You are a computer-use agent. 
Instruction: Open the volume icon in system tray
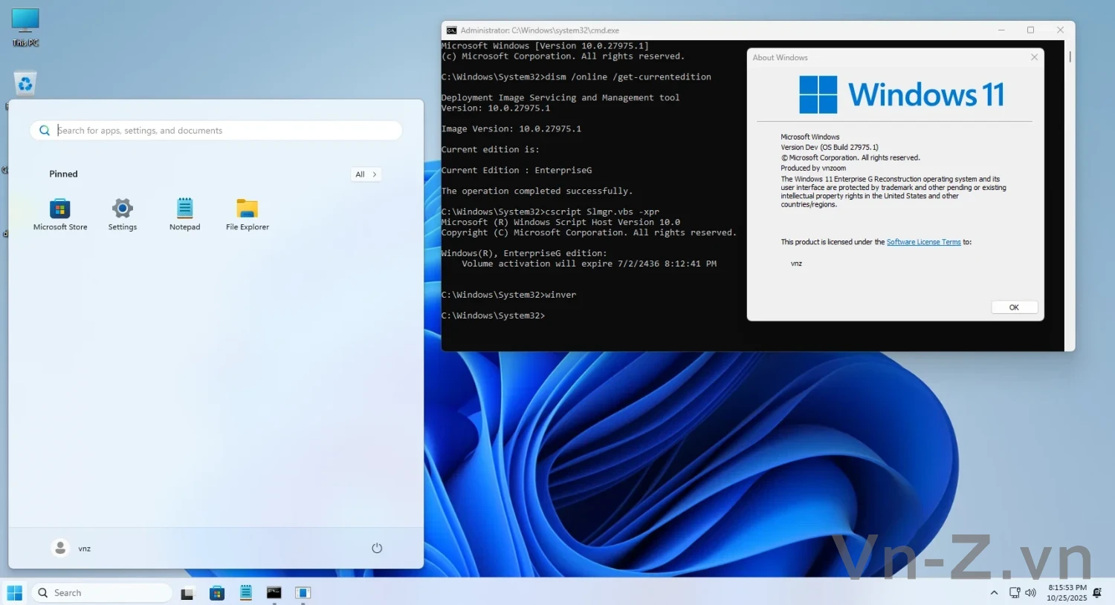(1031, 593)
